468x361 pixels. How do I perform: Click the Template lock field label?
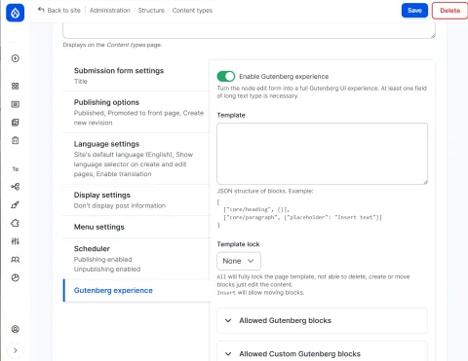click(x=238, y=244)
